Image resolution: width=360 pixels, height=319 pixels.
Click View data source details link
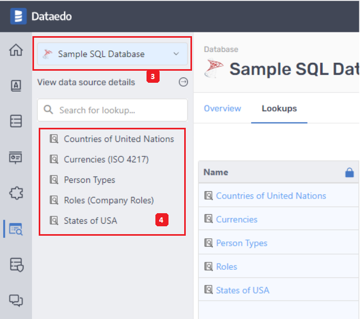[x=86, y=82]
